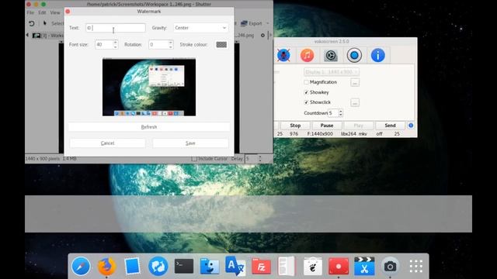Image resolution: width=497 pixels, height=279 pixels.
Task: Open vokoscreen video player settings tab
Action: coord(331,56)
